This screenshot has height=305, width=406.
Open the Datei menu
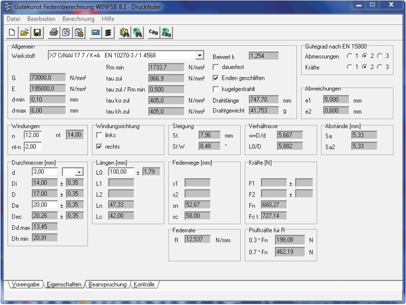click(14, 18)
